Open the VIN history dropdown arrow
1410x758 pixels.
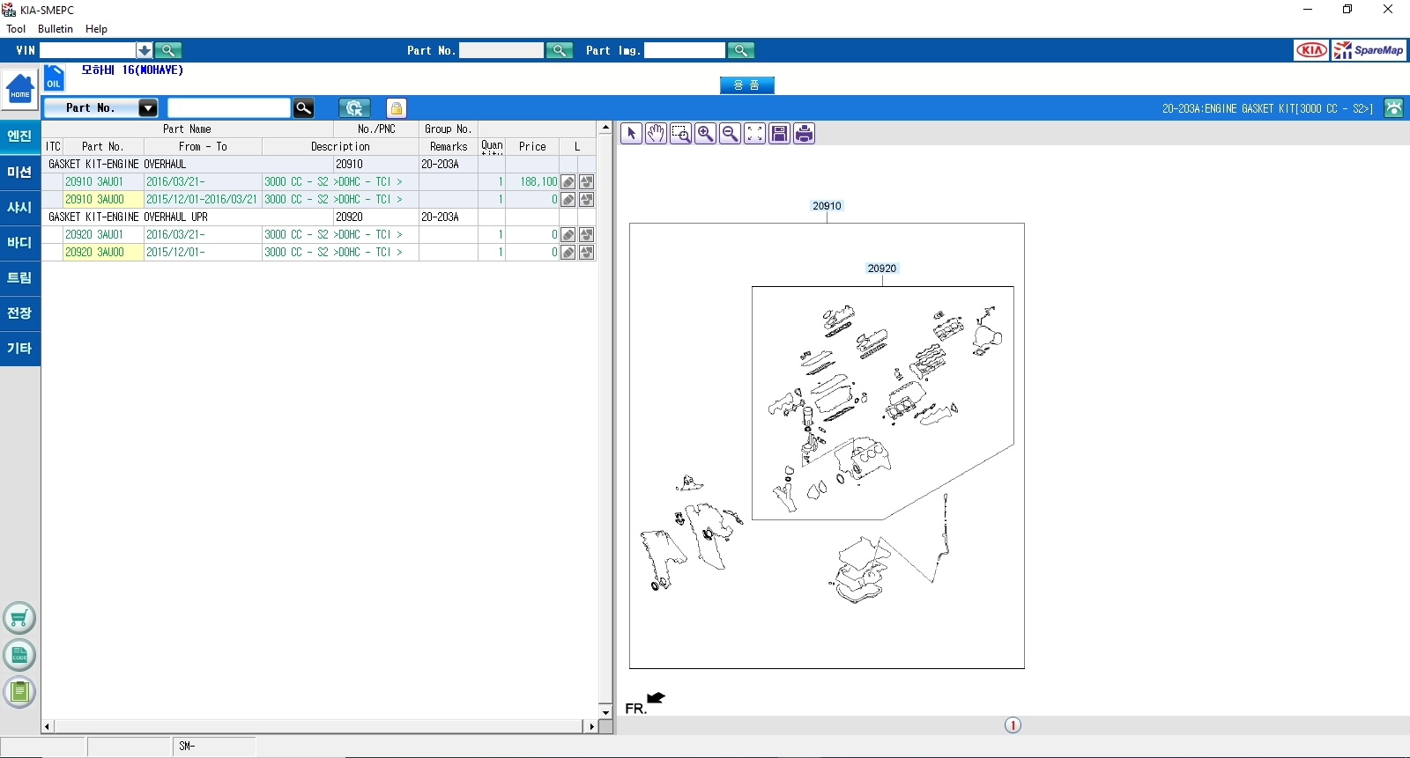tap(145, 50)
